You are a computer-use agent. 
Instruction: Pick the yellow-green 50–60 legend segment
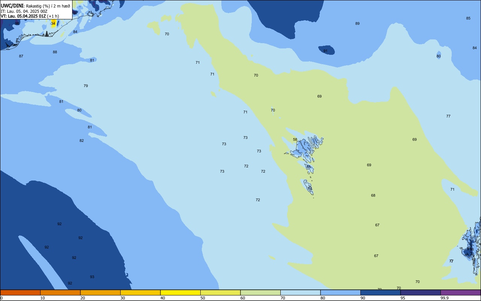click(x=220, y=292)
